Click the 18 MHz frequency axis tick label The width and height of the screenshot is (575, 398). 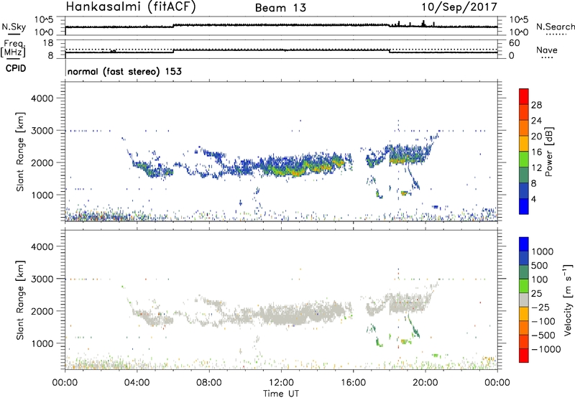coord(48,43)
